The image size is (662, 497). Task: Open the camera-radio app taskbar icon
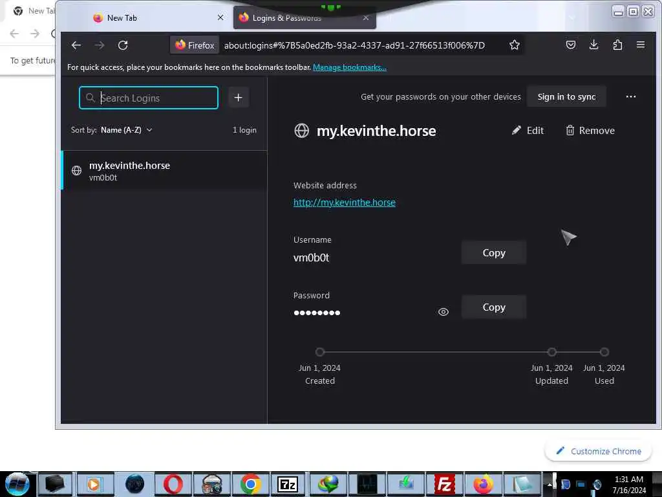[212, 484]
